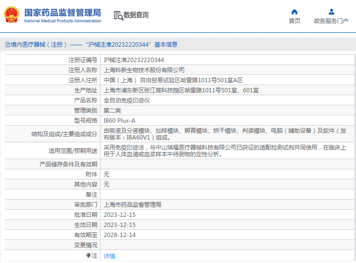
Task: Click the 注册人住所 label
Action: (83, 80)
